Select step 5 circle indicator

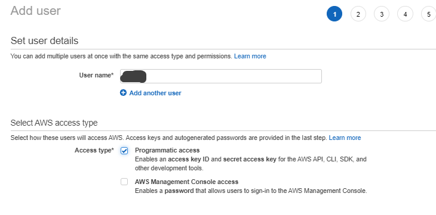[x=428, y=14]
